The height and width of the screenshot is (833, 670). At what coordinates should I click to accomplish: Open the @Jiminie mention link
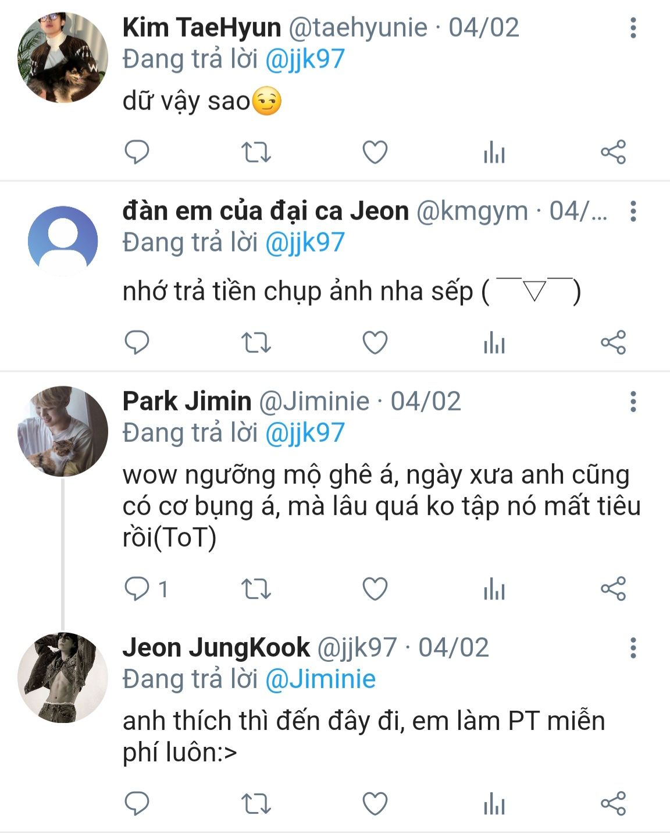pos(320,679)
